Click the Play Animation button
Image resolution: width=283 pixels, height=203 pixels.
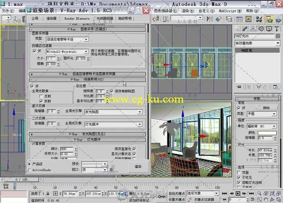tap(238, 194)
